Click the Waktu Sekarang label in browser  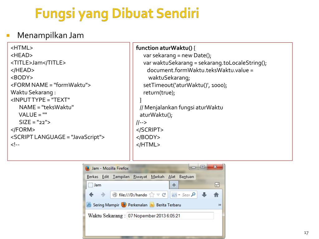click(107, 216)
